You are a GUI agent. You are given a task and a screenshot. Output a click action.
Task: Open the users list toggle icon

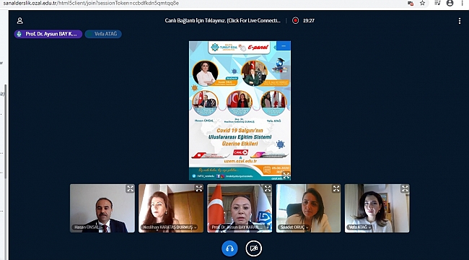tap(19, 21)
